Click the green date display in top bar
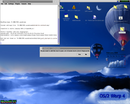The image size is (130, 104). click(x=125, y=1)
